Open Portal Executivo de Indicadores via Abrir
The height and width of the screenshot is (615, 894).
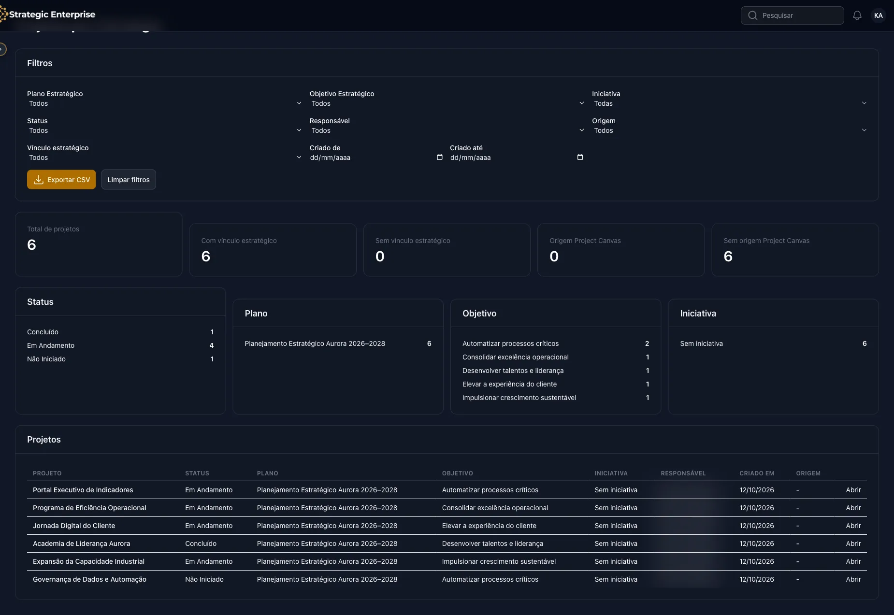[x=853, y=490]
